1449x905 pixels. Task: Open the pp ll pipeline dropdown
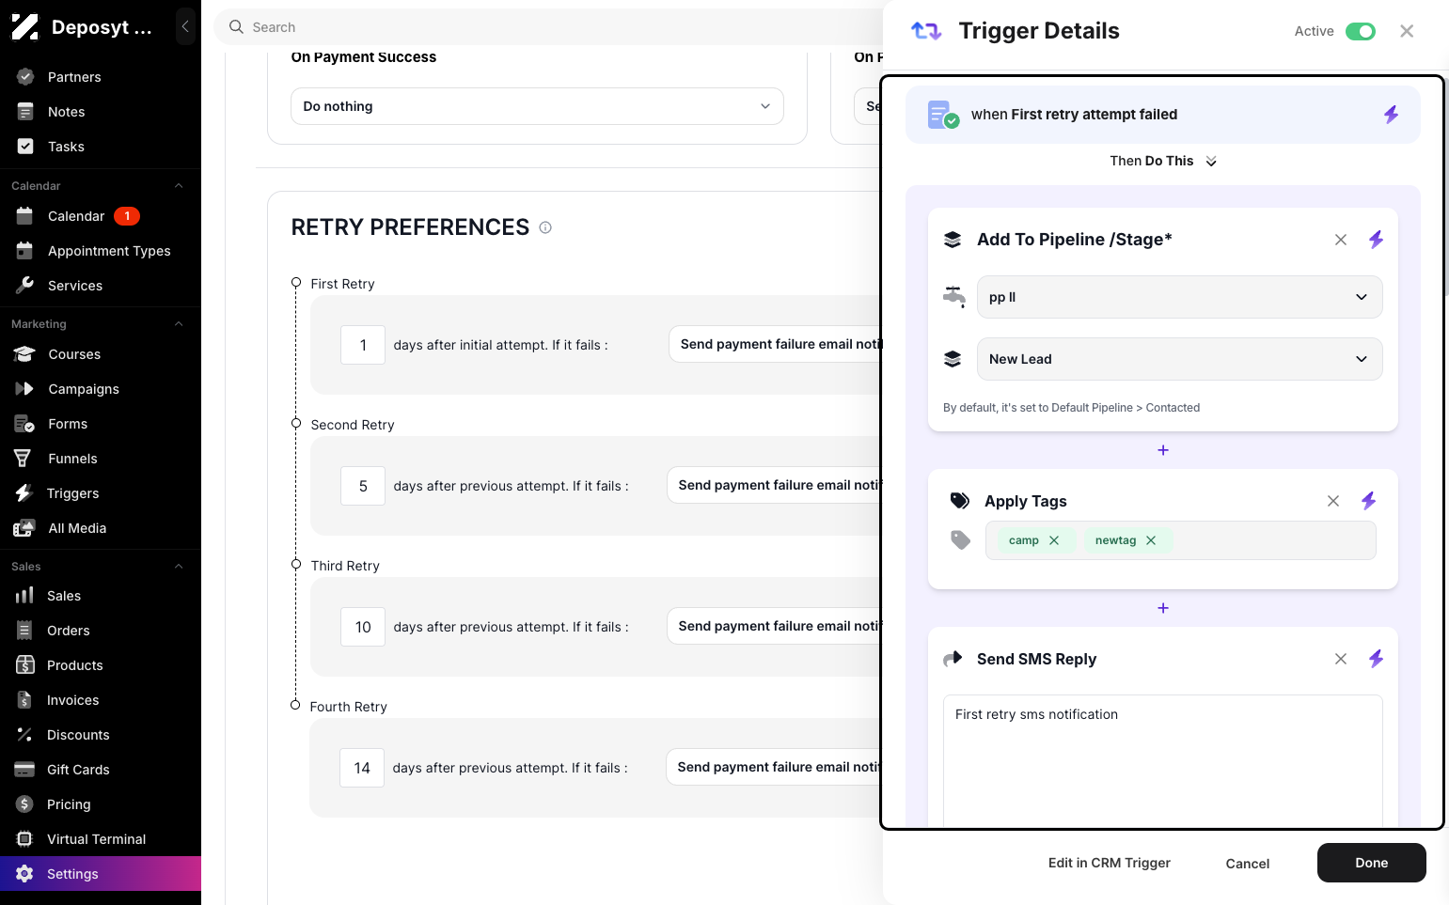coord(1179,297)
